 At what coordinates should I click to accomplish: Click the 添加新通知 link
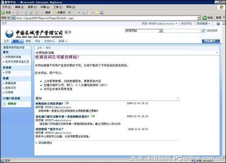pyautogui.click(x=45, y=143)
